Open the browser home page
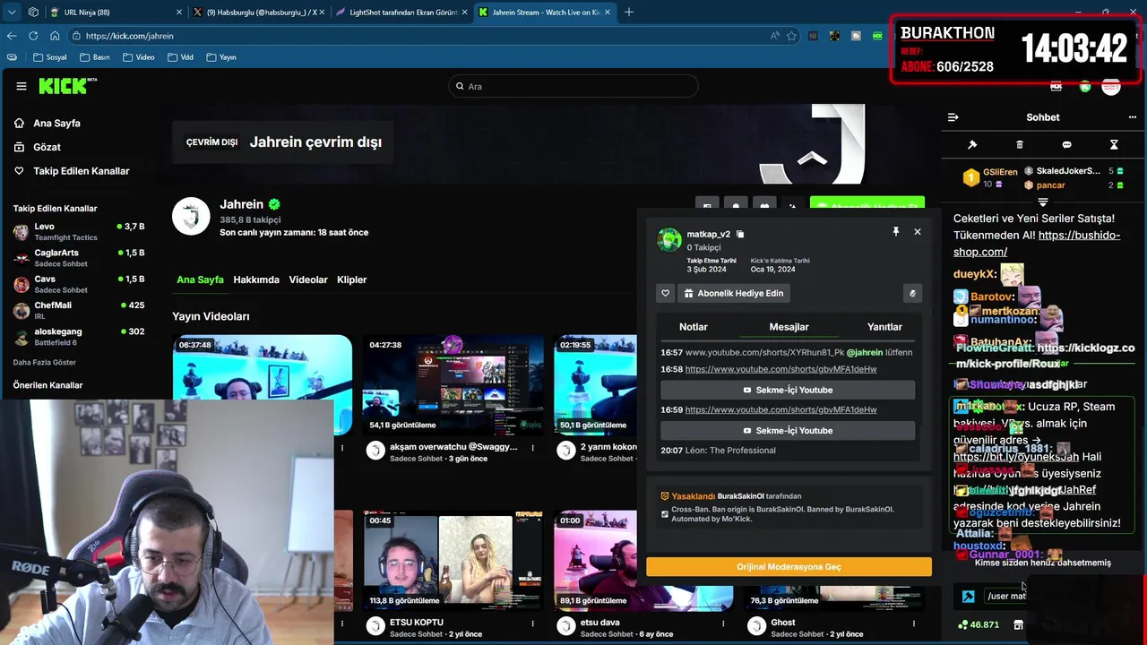 (55, 36)
